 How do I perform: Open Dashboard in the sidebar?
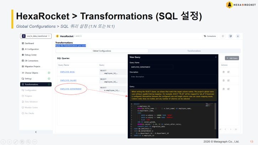[29, 43]
